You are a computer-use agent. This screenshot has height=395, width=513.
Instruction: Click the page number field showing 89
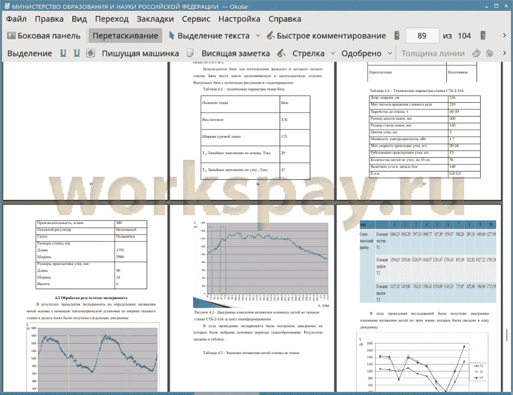(x=422, y=36)
